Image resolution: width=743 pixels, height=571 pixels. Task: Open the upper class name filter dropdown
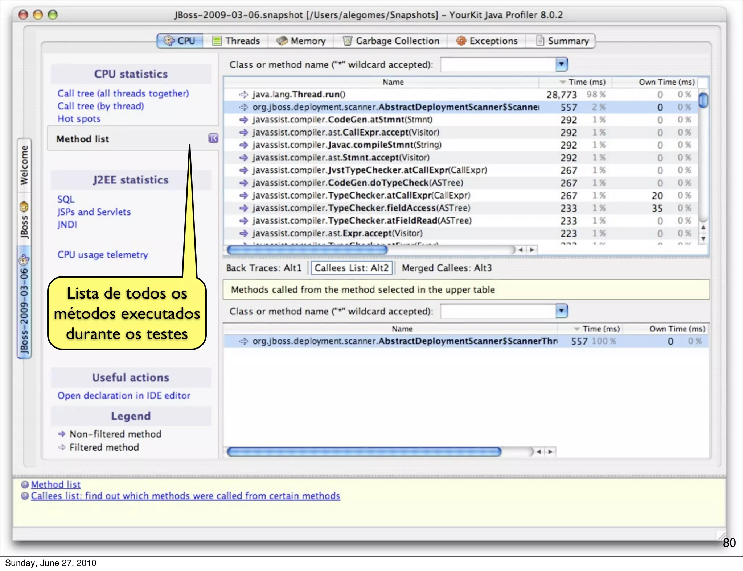(x=561, y=64)
